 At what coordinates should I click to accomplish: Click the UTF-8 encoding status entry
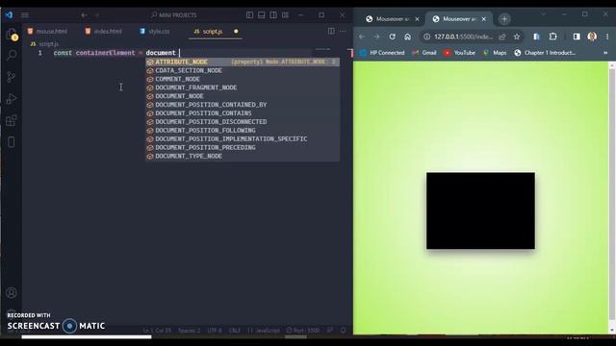pos(214,331)
